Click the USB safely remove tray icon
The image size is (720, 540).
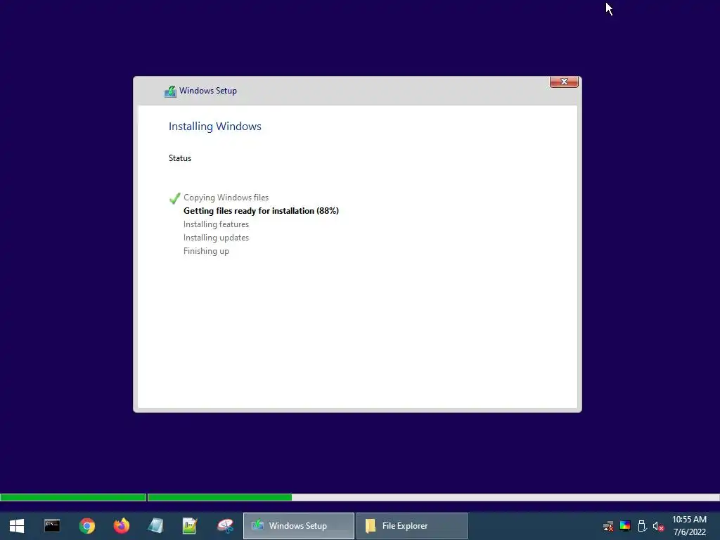(x=642, y=526)
